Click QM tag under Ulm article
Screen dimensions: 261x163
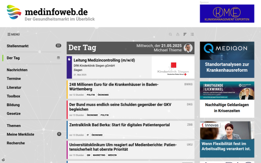(88, 155)
